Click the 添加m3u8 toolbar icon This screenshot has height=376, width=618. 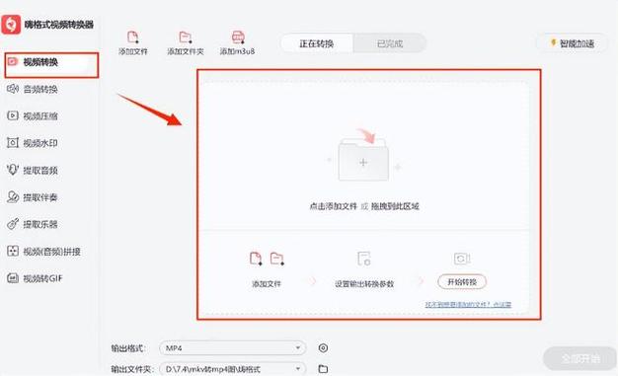(x=238, y=38)
